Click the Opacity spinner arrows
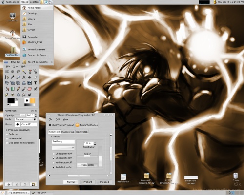Screen dimensions: 244x195 (36, 115)
